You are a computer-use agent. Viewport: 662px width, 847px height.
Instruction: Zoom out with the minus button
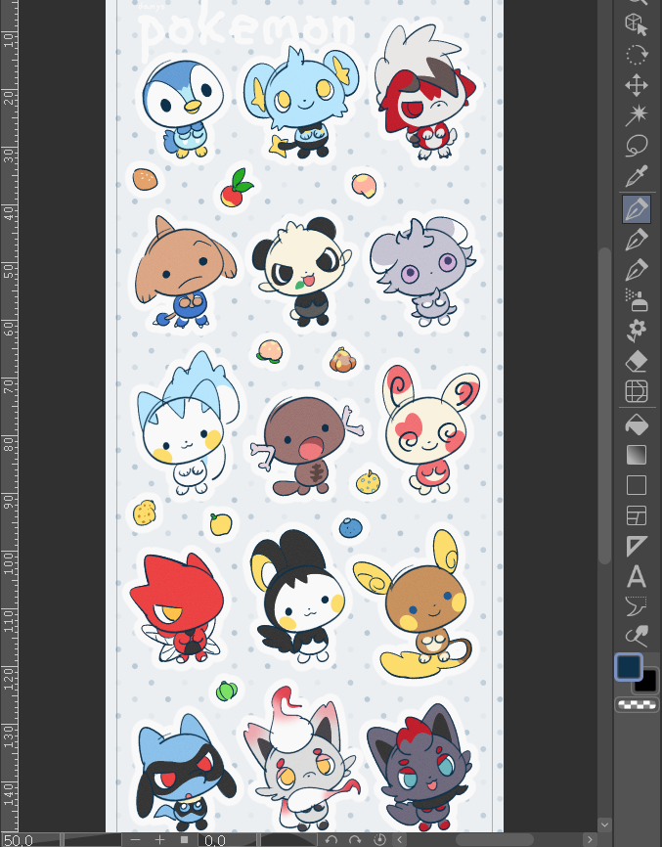pyautogui.click(x=136, y=840)
